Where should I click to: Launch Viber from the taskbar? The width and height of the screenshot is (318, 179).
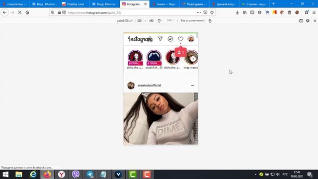coord(76,175)
